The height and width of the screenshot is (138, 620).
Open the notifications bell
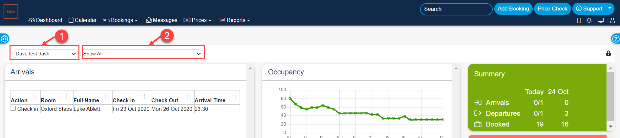[x=589, y=20]
